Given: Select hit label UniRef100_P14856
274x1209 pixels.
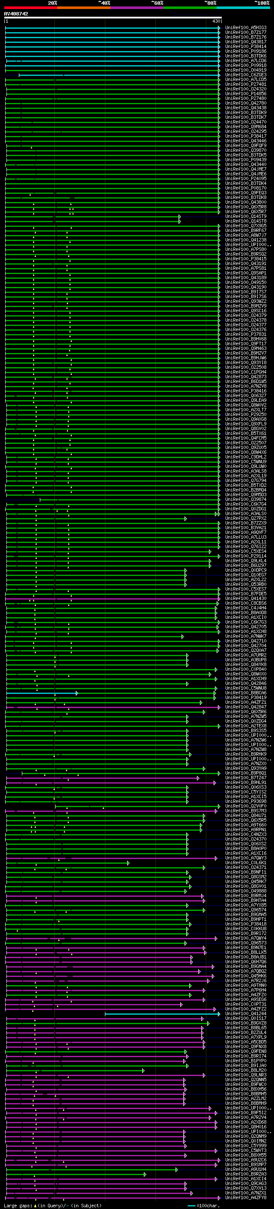Looking at the screenshot, I should [x=246, y=94].
